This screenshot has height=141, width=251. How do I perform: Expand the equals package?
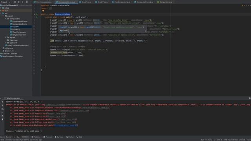[5, 38]
